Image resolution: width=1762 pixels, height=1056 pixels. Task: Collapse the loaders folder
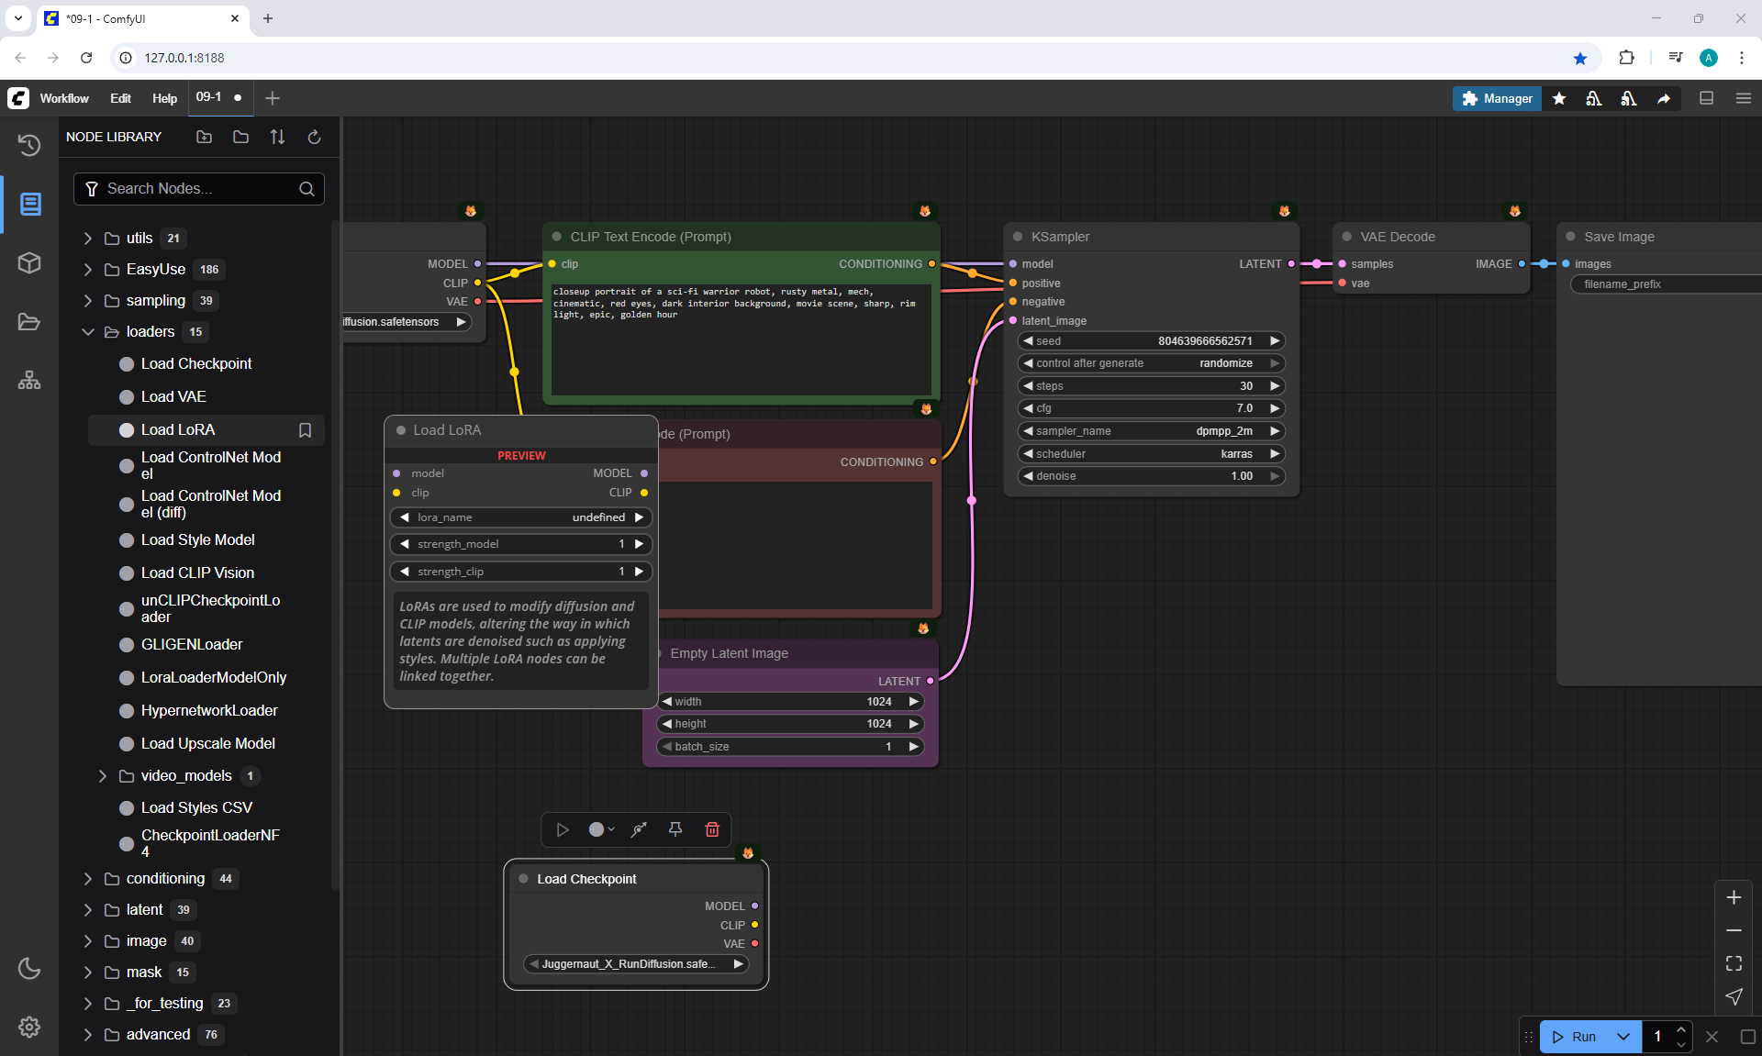88,332
